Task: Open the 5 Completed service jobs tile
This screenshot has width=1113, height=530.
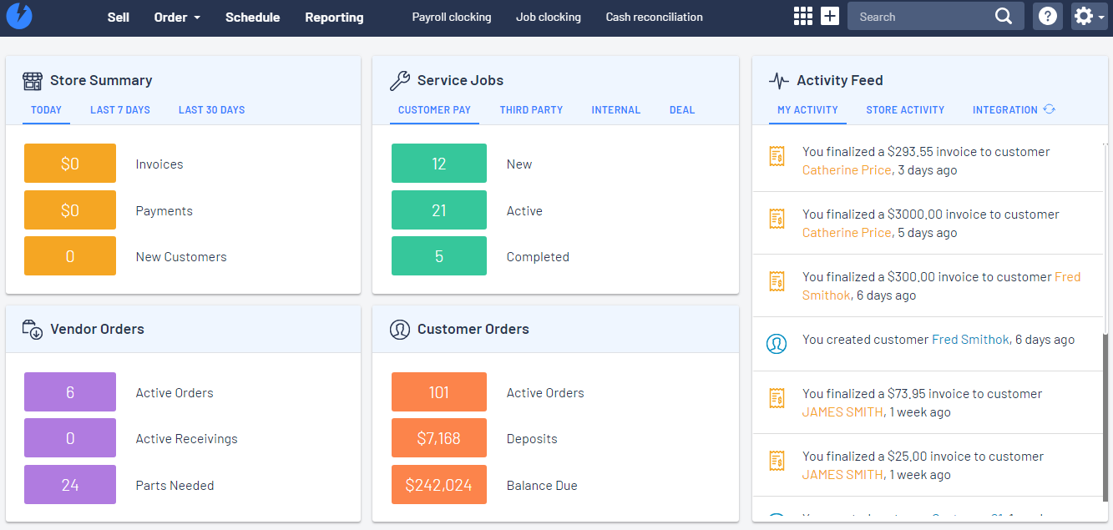Action: point(439,256)
